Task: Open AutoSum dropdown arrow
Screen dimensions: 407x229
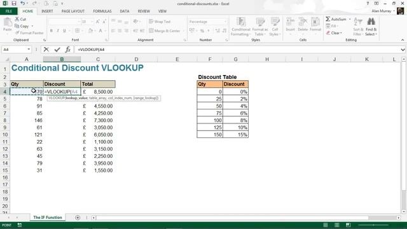Action: click(x=350, y=19)
